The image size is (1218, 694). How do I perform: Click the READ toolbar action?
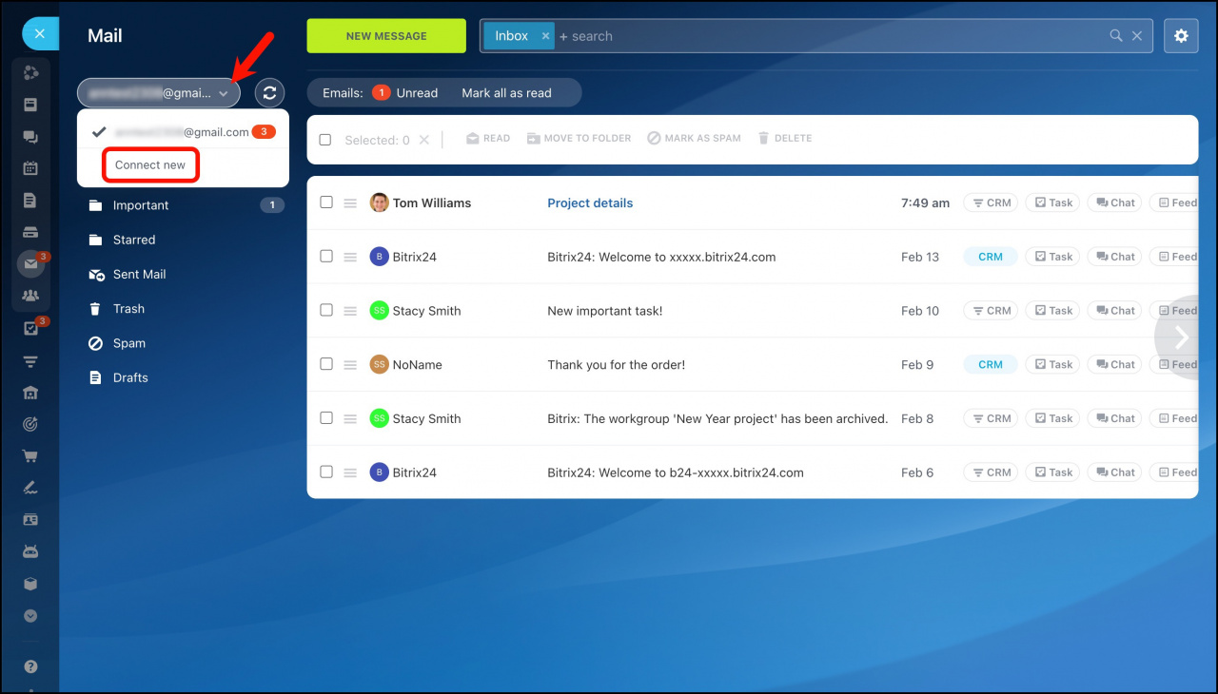point(488,139)
